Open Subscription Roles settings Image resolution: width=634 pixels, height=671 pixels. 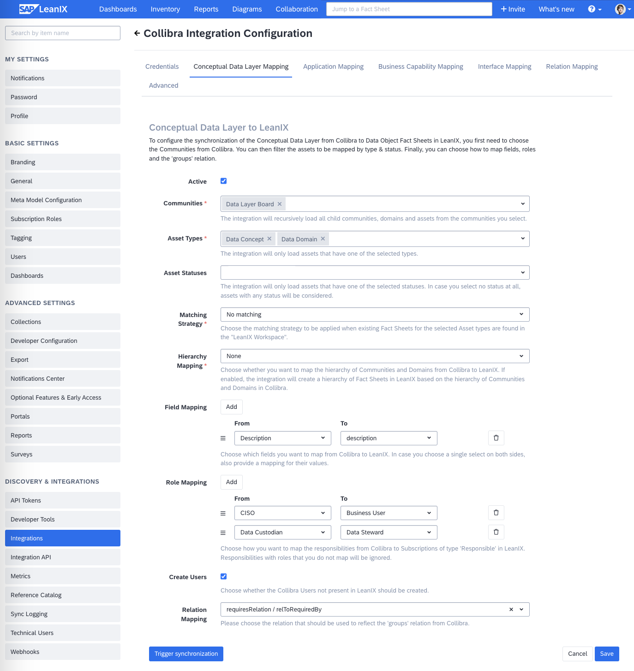(63, 219)
